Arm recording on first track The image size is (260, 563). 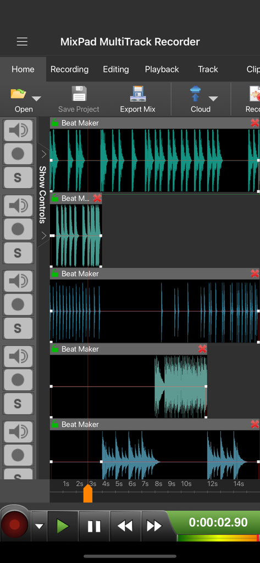click(18, 154)
